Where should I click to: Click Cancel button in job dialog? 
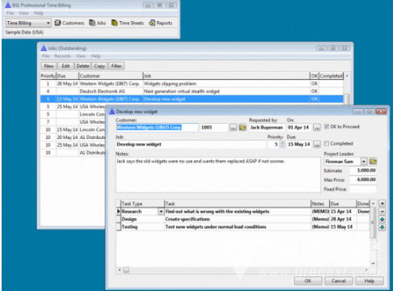[339, 281]
